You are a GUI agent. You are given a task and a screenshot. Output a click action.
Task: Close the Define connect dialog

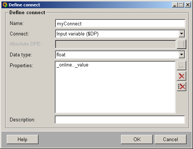point(188,5)
